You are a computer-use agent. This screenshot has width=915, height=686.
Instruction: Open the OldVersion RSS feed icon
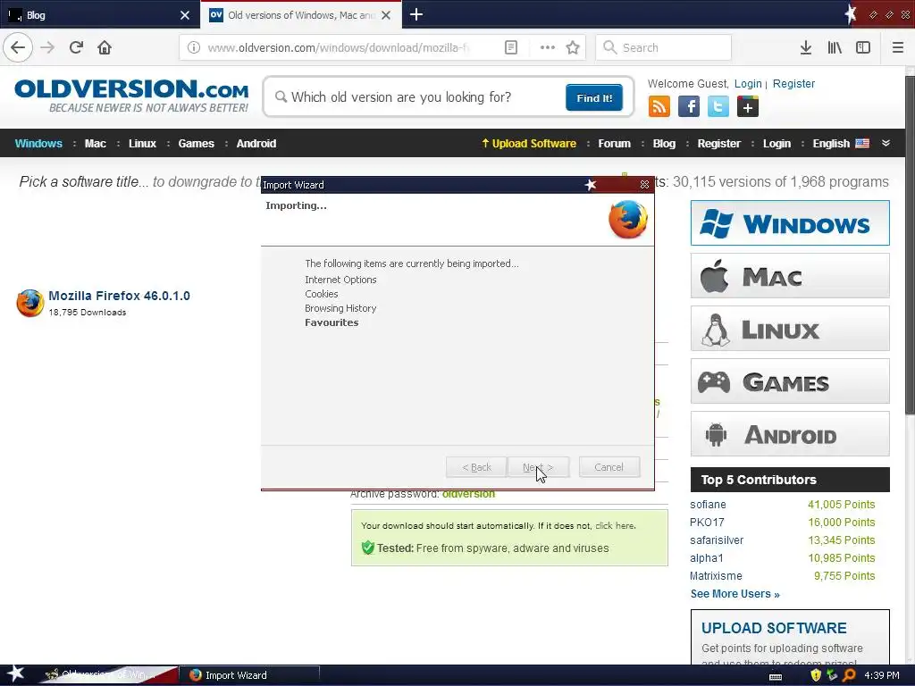click(659, 107)
